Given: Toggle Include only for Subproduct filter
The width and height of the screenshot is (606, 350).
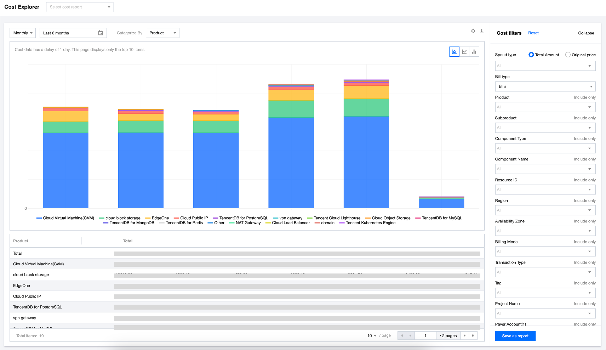Looking at the screenshot, I should coord(585,118).
